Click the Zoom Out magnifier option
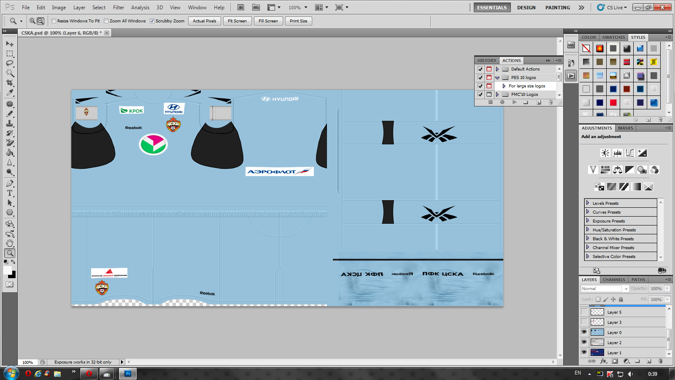The image size is (675, 380). [40, 21]
